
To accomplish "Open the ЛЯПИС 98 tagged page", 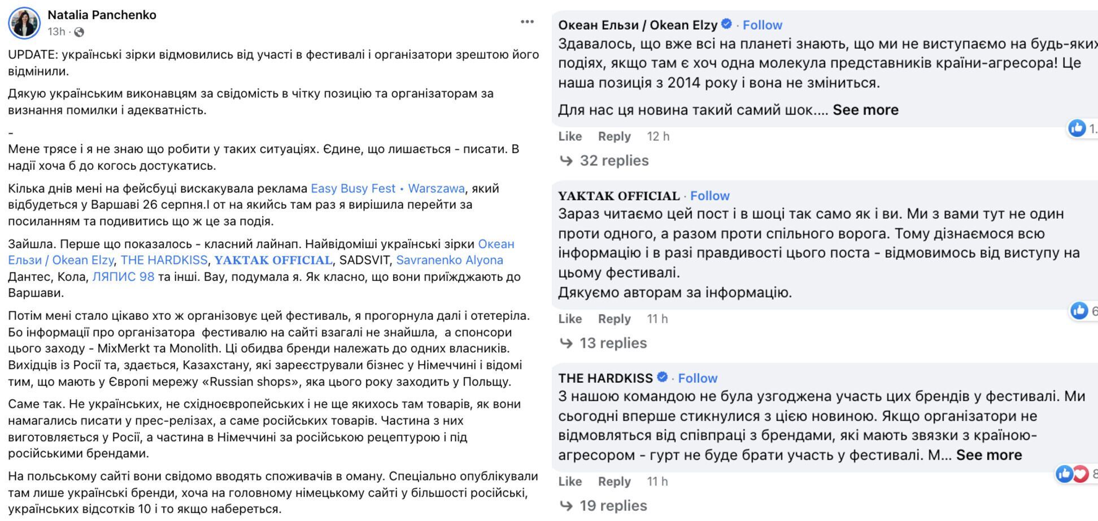I will (123, 277).
